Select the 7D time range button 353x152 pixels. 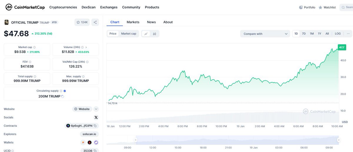point(304,34)
